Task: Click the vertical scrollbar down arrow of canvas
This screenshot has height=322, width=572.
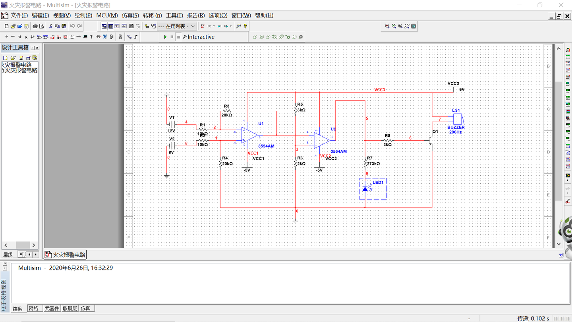Action: pyautogui.click(x=559, y=244)
